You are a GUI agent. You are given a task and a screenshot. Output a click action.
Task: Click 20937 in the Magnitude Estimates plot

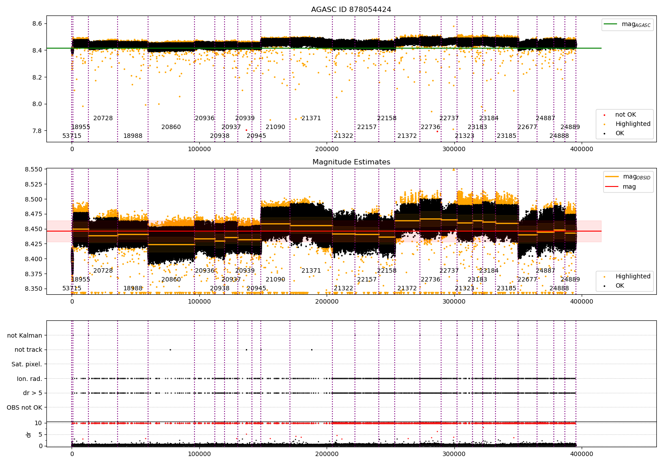(x=231, y=279)
